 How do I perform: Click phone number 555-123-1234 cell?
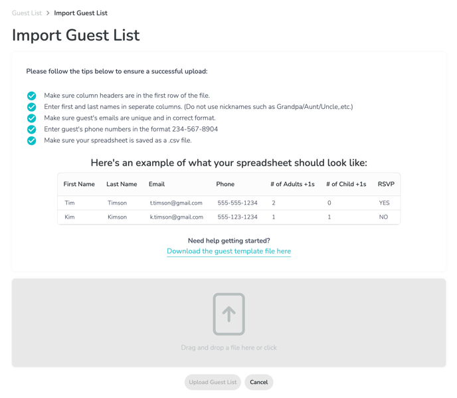click(x=238, y=217)
